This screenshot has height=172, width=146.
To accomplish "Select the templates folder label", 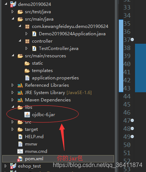I will click(42, 71).
